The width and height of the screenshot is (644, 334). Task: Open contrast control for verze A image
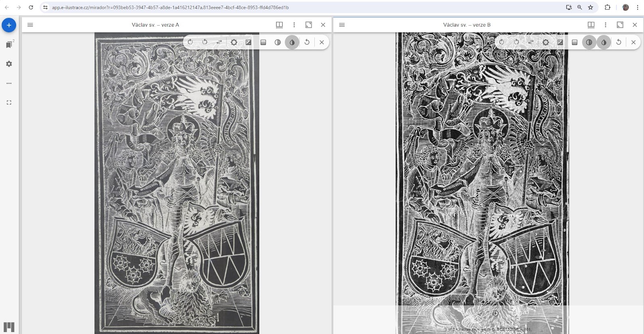[x=248, y=42]
